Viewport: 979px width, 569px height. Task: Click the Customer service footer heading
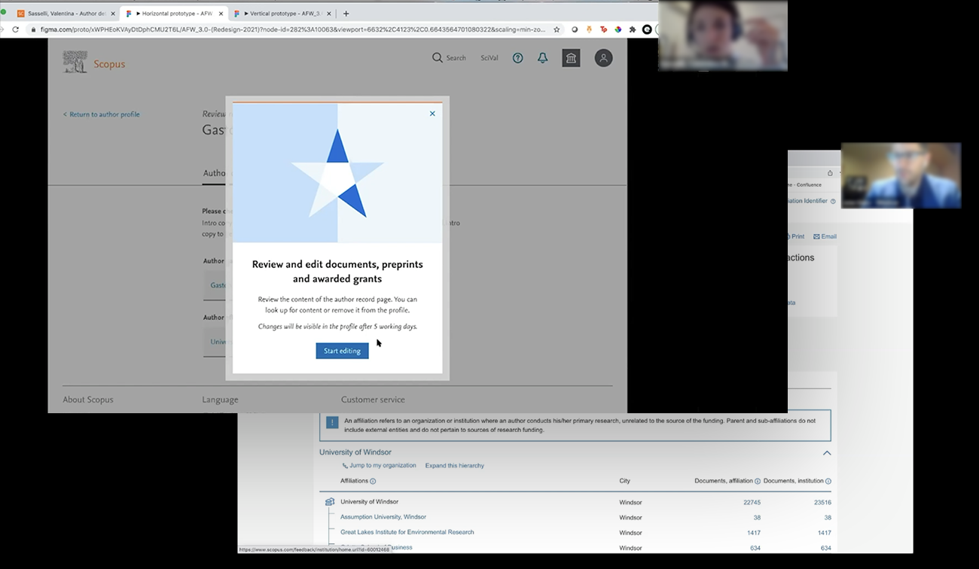coord(373,400)
